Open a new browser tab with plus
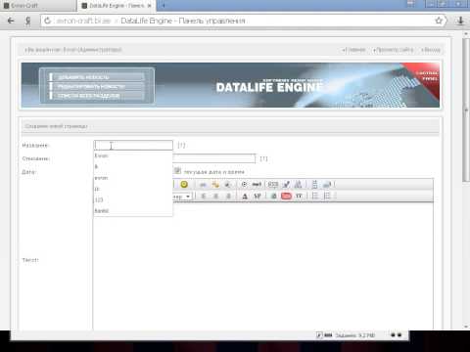 (164, 5)
